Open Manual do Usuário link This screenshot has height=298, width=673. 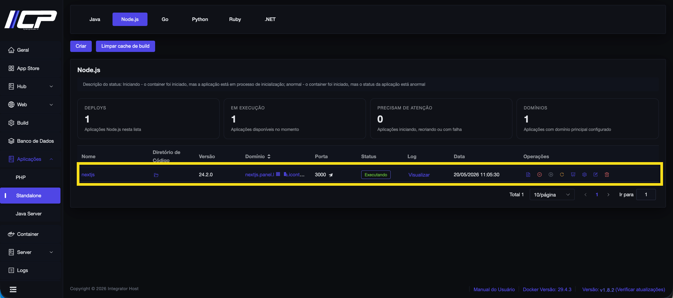point(494,289)
